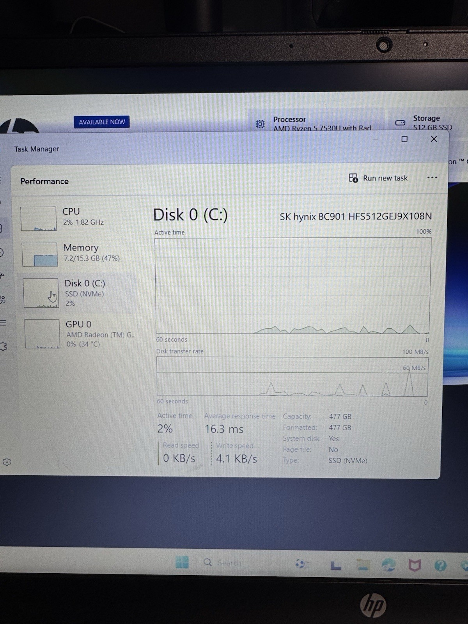This screenshot has width=468, height=624.
Task: Maximize the Task Manager window
Action: (404, 139)
